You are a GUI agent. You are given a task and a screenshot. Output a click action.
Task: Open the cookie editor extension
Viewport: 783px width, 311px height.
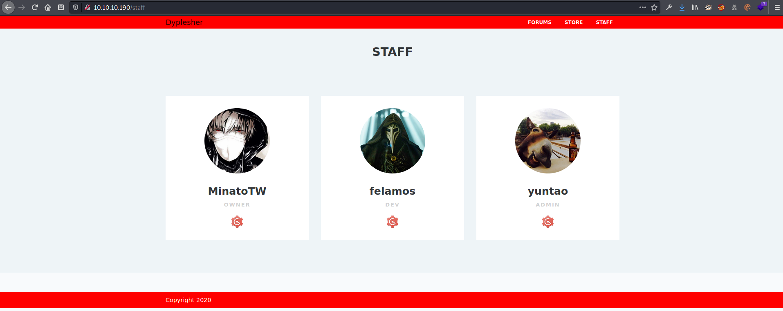[747, 7]
